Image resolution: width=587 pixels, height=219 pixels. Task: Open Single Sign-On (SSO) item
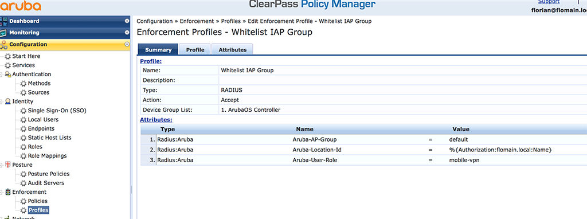pos(57,111)
